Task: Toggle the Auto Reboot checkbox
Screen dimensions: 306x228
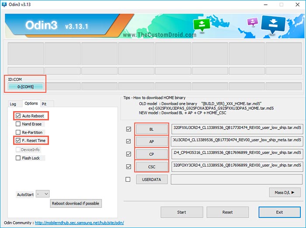Action: click(x=18, y=116)
